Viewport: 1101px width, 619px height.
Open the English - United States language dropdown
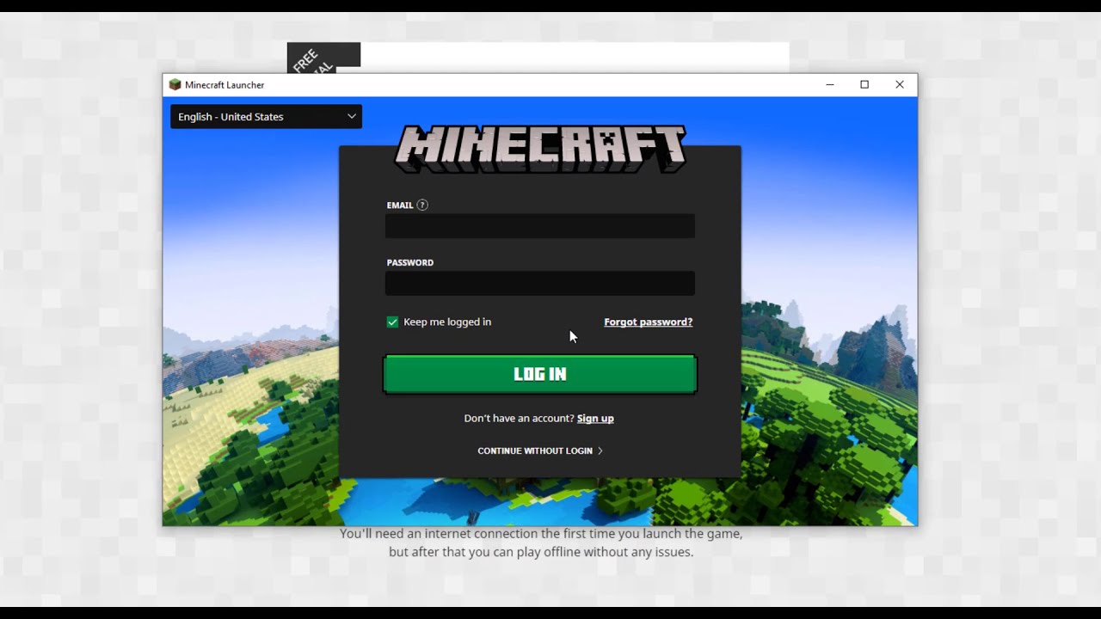point(266,117)
